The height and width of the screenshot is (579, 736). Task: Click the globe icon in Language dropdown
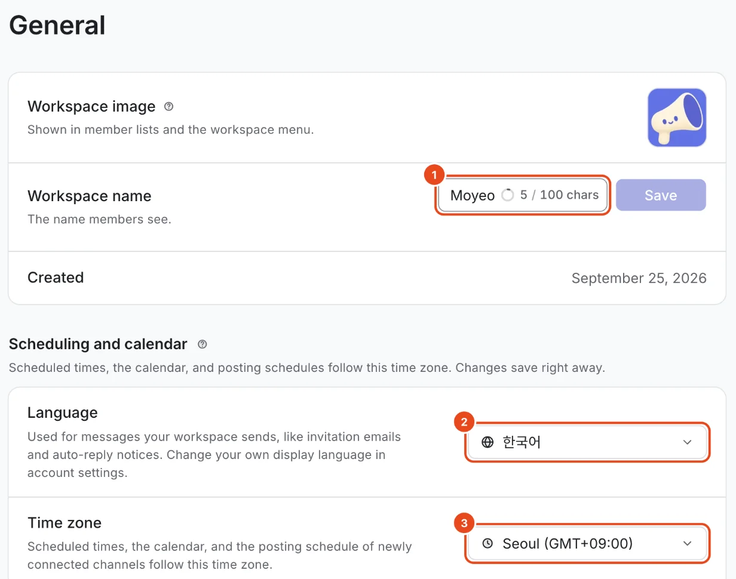tap(487, 442)
